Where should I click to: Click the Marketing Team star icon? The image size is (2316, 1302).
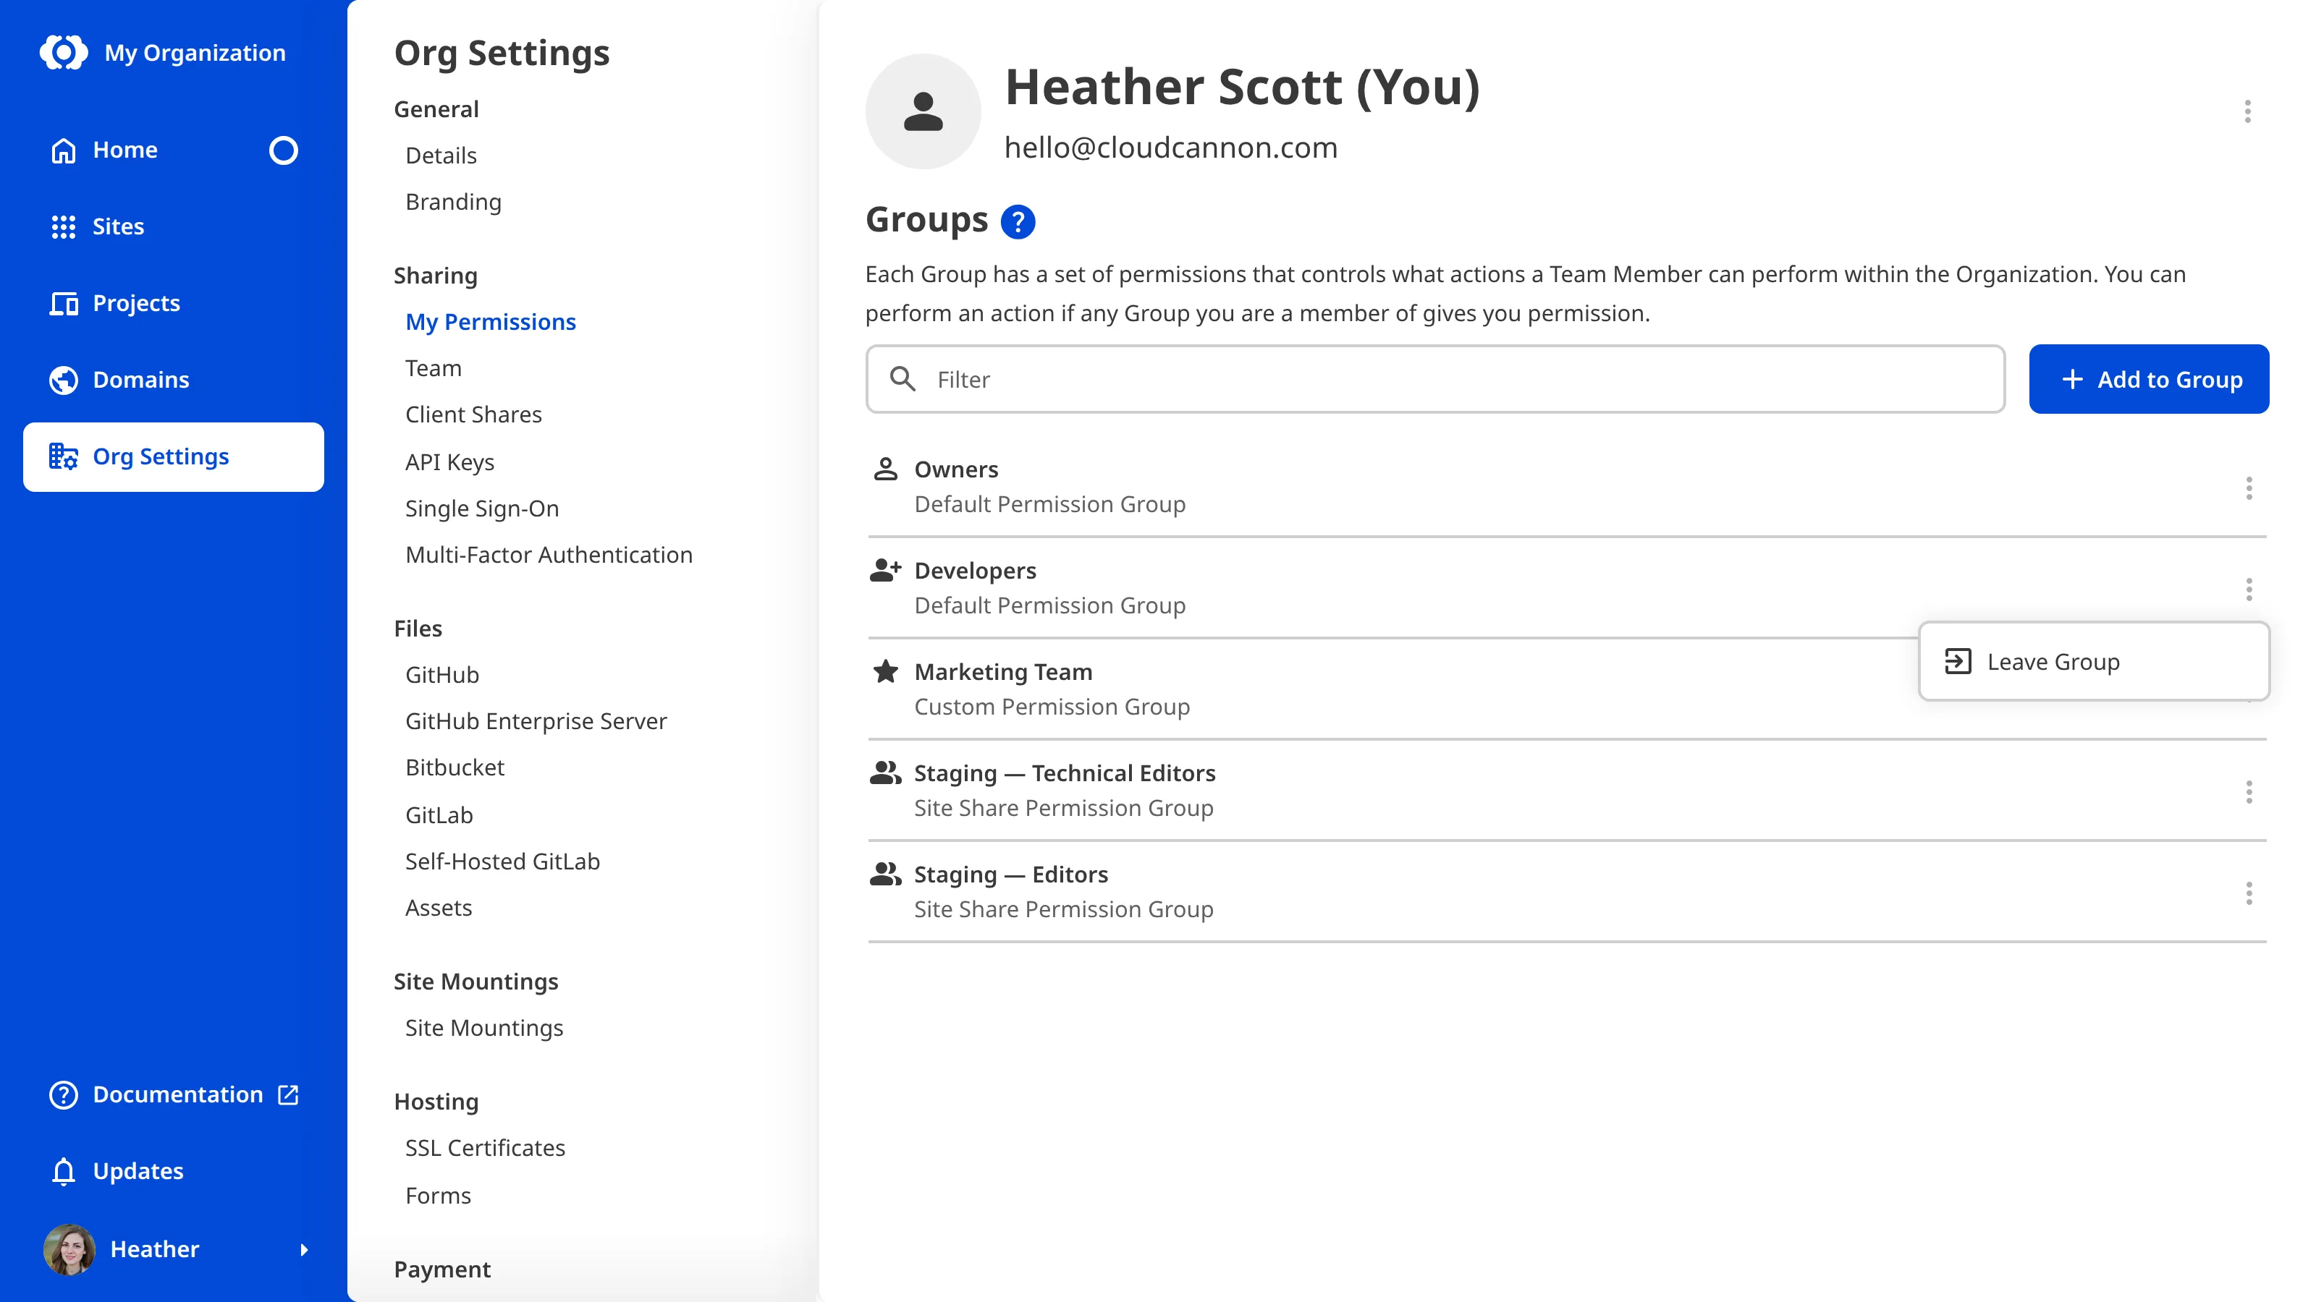point(886,671)
